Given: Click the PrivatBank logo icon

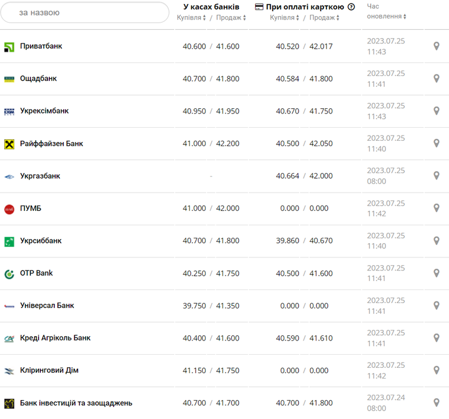Looking at the screenshot, I should pos(9,46).
